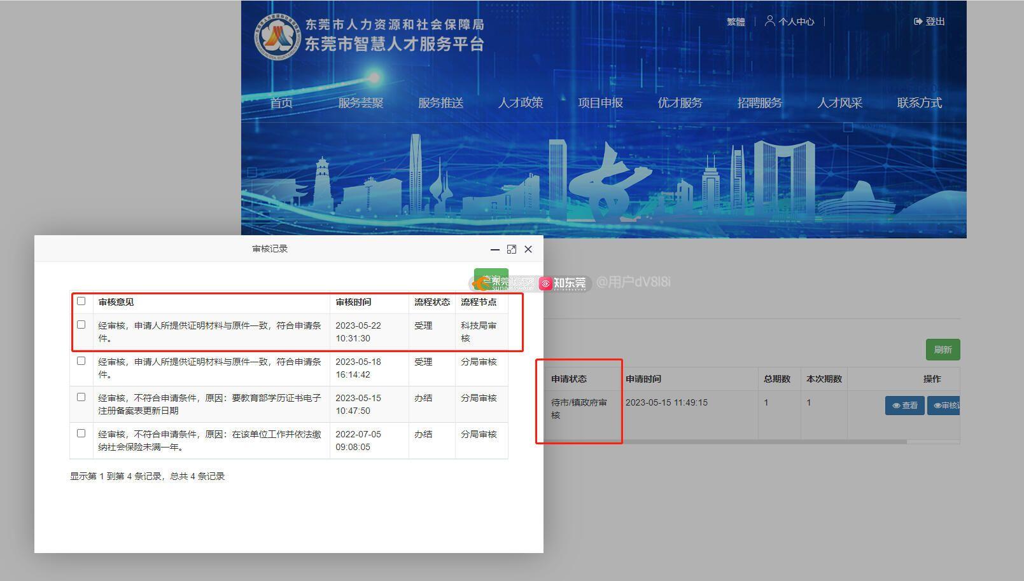This screenshot has height=581, width=1024.
Task: Toggle the select-all header checkbox
Action: (81, 301)
